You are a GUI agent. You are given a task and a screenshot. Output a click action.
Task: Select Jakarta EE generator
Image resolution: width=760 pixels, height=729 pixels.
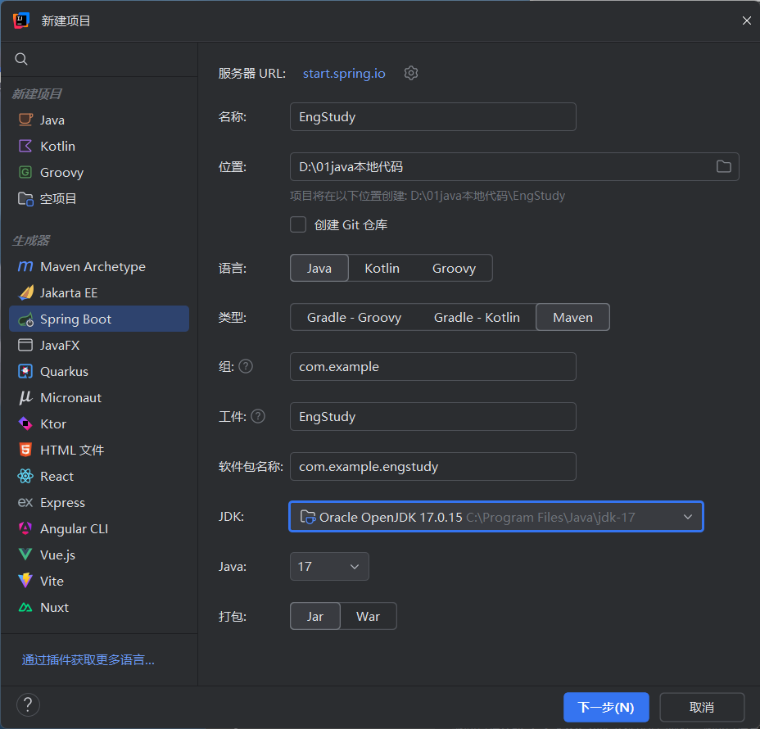(x=99, y=292)
